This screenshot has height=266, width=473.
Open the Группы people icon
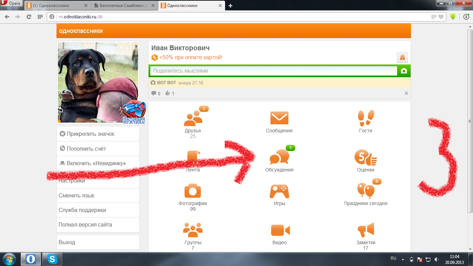click(193, 230)
